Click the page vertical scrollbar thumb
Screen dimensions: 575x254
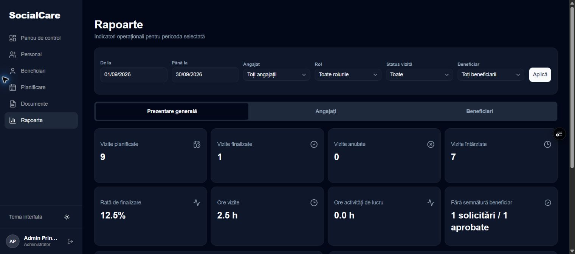(x=572, y=87)
